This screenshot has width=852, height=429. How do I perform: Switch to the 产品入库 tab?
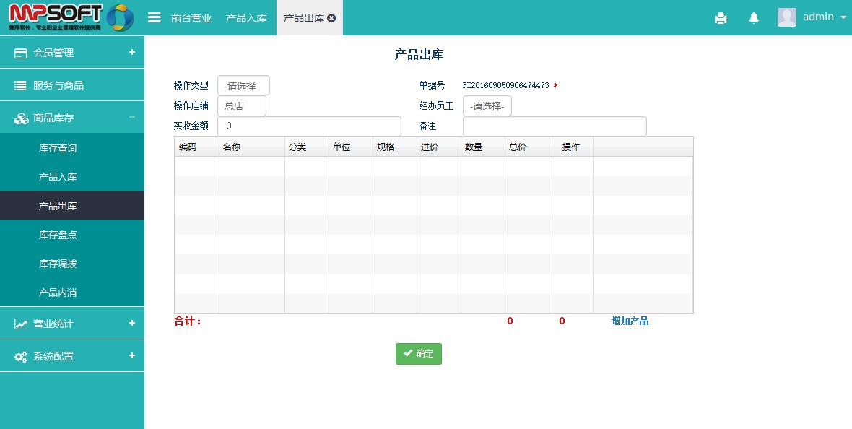coord(246,18)
